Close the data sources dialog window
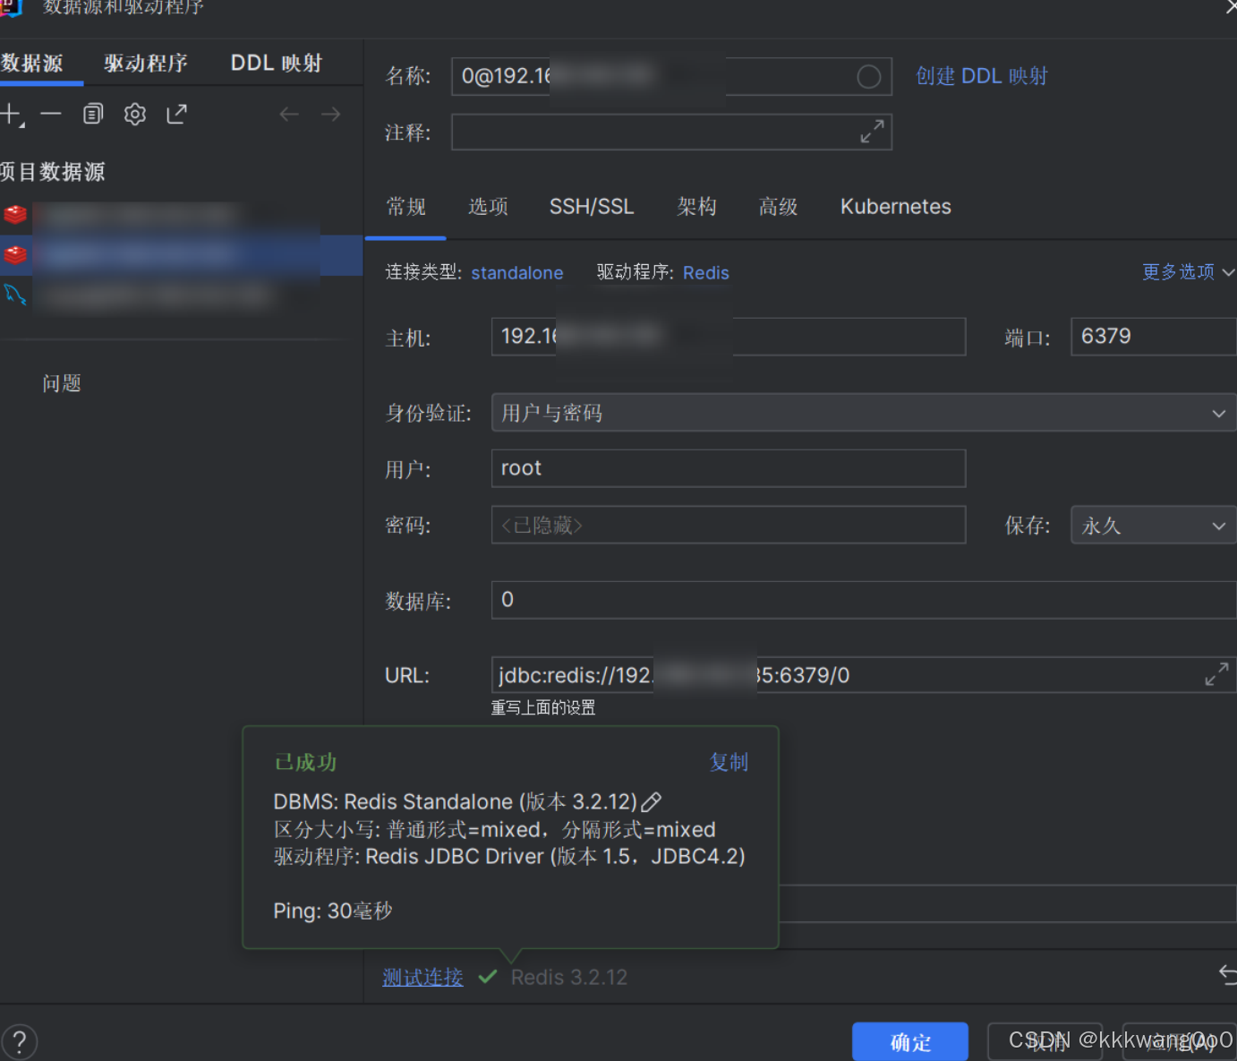1237x1061 pixels. point(1231,7)
